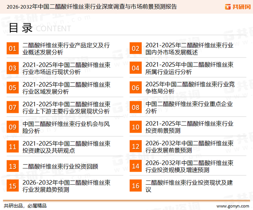Select the orange 07 chapter number box
The image size is (253, 210).
12,107
